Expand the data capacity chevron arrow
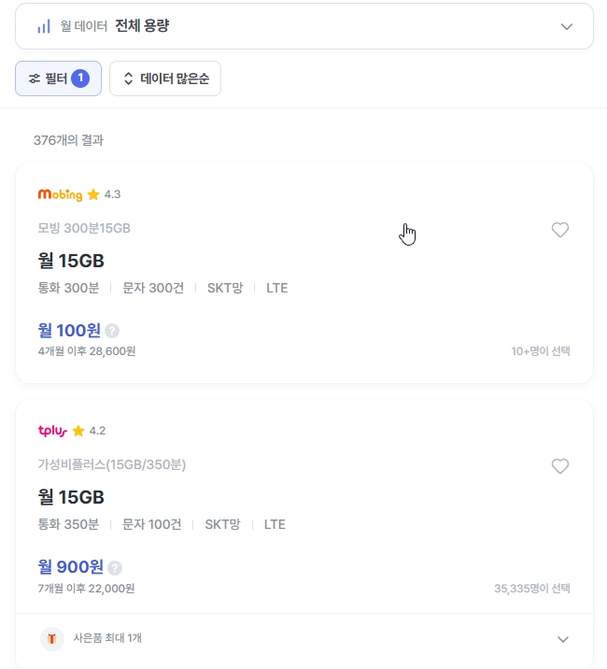The image size is (607, 669). coord(567,26)
